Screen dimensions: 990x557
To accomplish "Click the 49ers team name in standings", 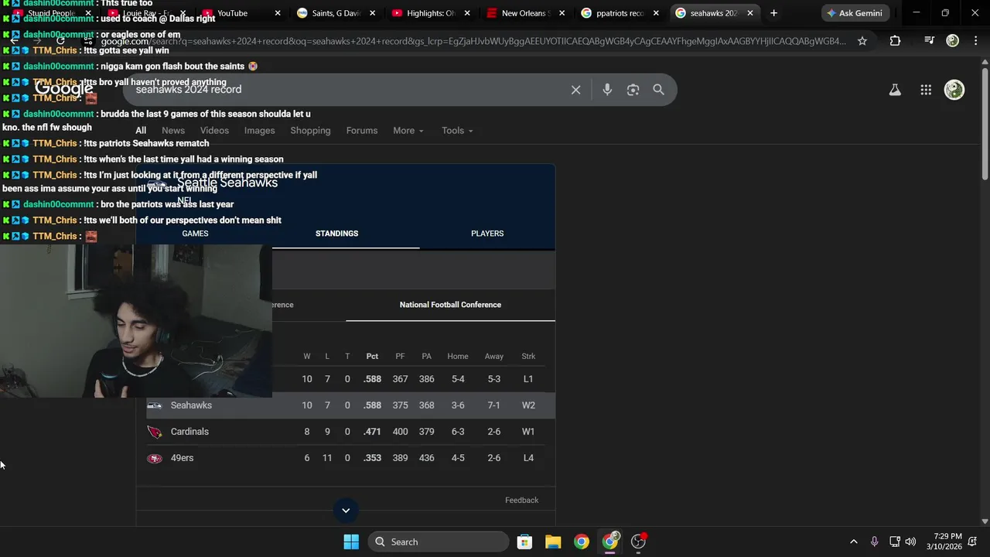I will [182, 458].
